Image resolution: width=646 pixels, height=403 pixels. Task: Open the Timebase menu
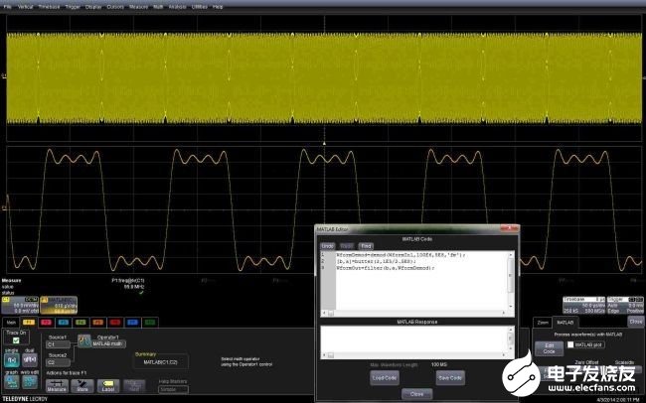click(x=49, y=7)
